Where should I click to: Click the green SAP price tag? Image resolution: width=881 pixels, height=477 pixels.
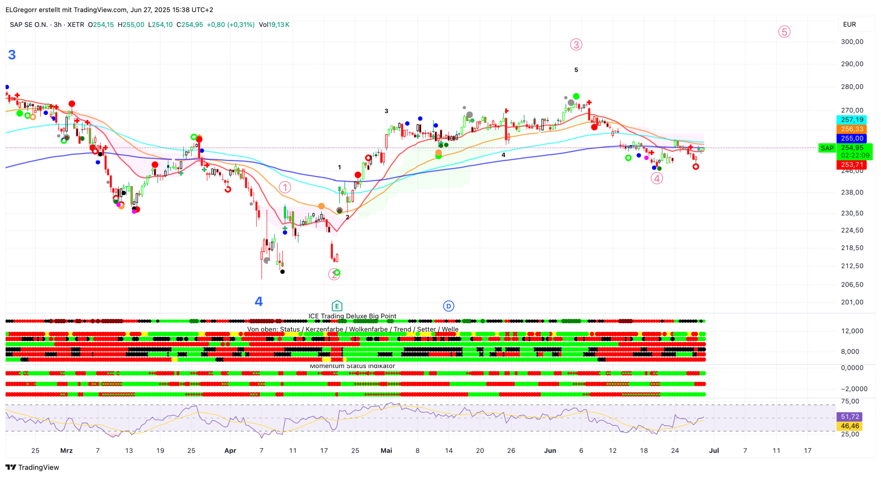(827, 148)
